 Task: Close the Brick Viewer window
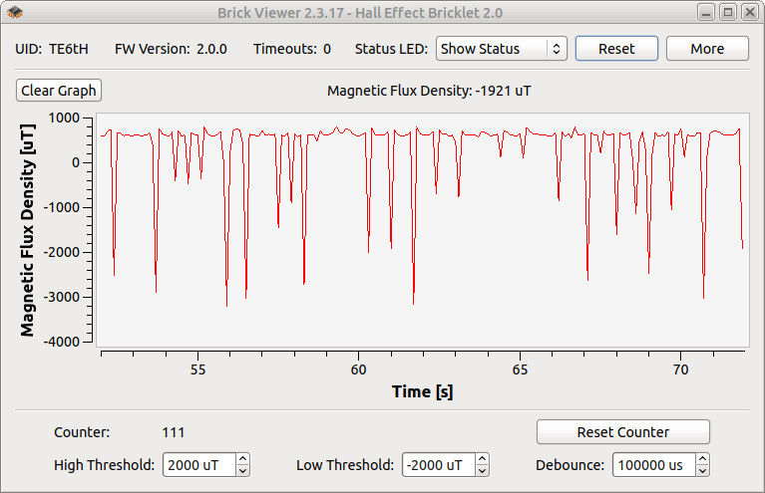pyautogui.click(x=750, y=12)
